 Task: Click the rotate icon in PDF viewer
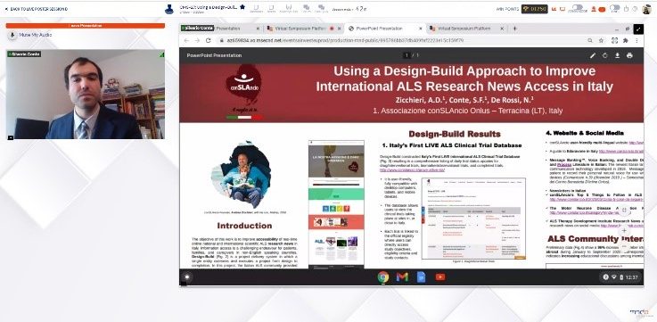(x=605, y=55)
